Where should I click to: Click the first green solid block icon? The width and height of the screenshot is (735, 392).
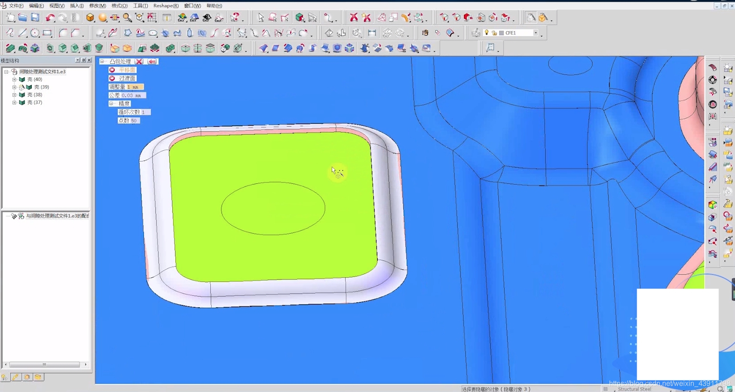click(10, 48)
